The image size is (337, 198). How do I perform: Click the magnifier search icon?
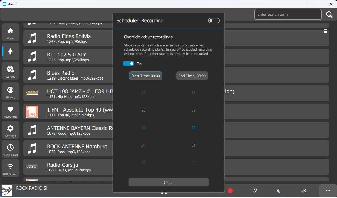[x=329, y=15]
